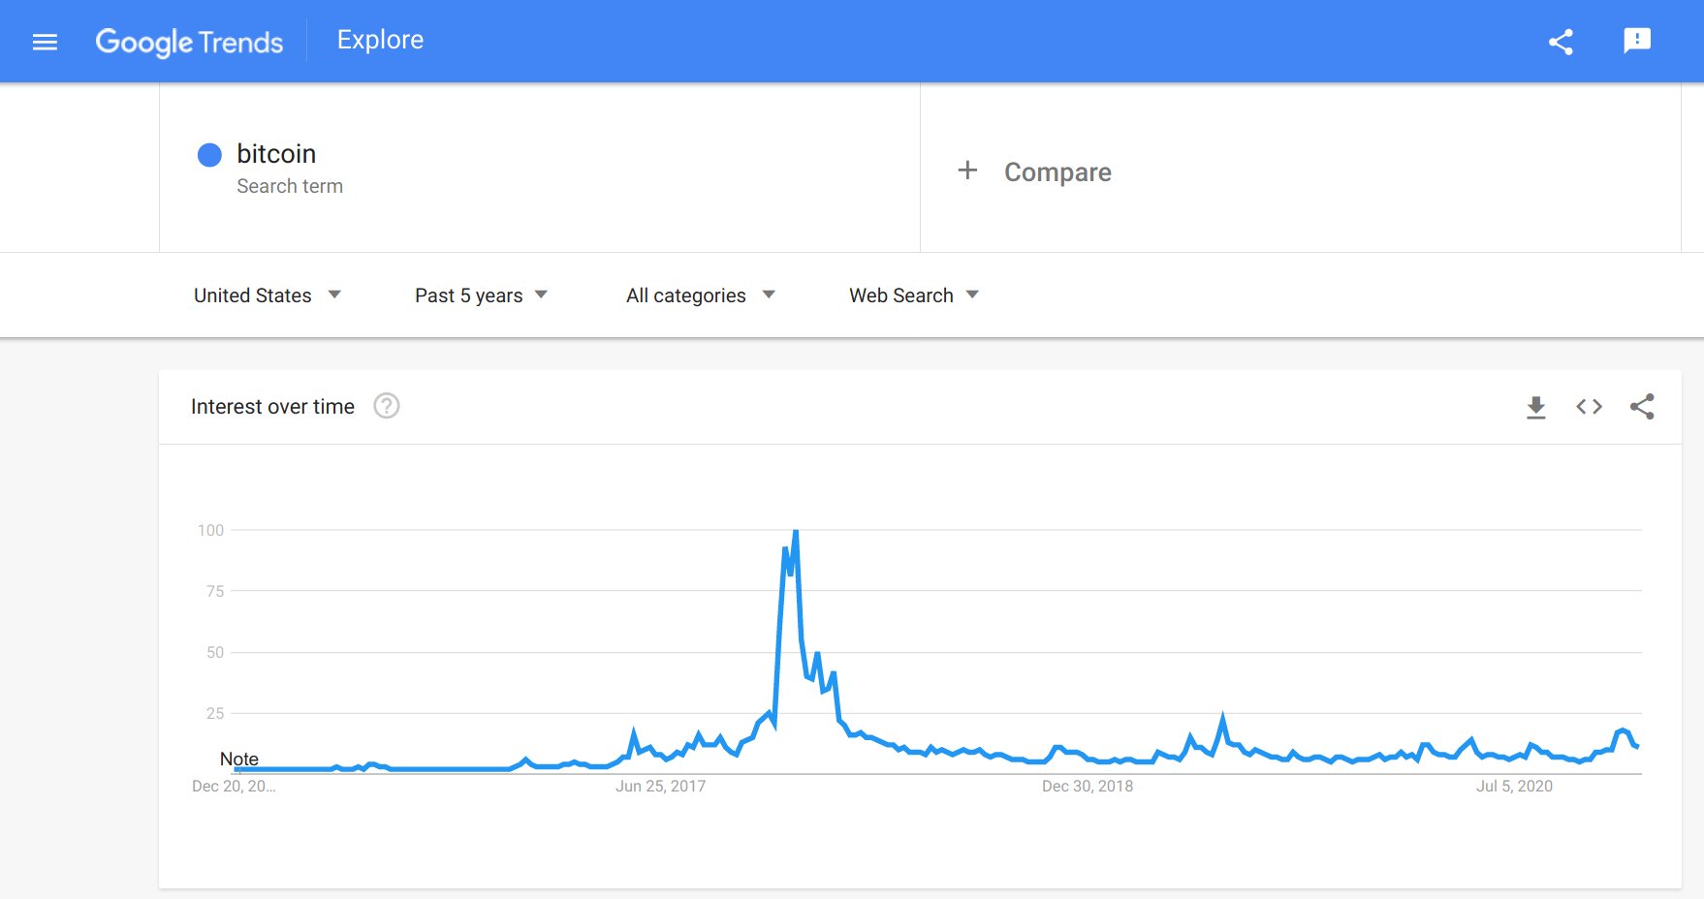Screen dimensions: 1704x899
Task: Click the share icon in blue header
Action: click(1561, 42)
